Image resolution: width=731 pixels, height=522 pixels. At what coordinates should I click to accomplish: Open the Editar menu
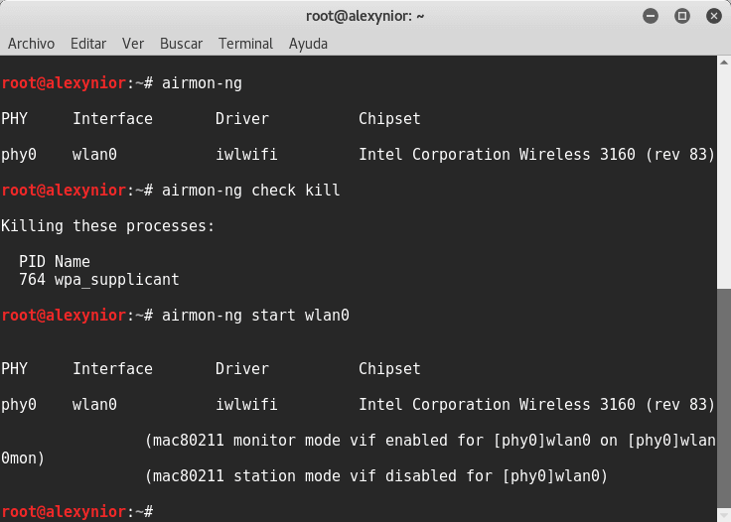88,44
